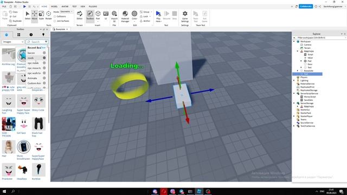Select the Headless image thumbnail
The image size is (347, 195).
[24, 170]
